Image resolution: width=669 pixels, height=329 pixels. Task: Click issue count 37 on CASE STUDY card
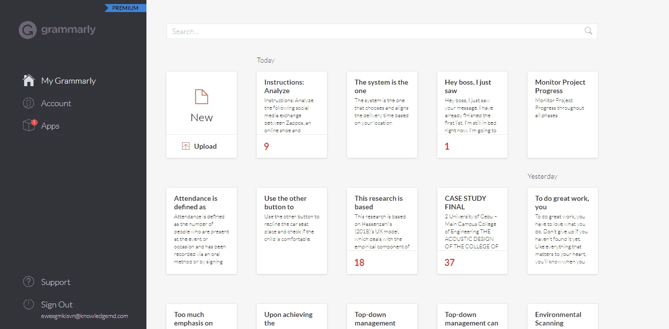point(449,262)
